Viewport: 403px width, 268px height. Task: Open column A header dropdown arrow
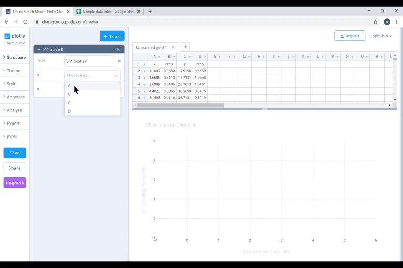pyautogui.click(x=159, y=57)
